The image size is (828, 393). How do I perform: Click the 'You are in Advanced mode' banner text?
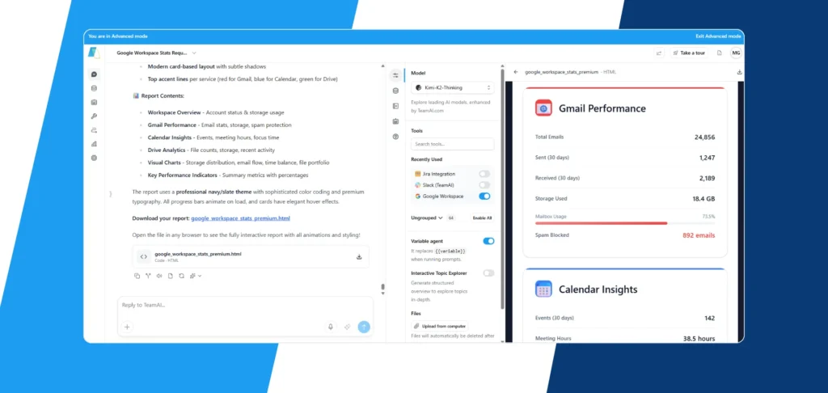[118, 36]
